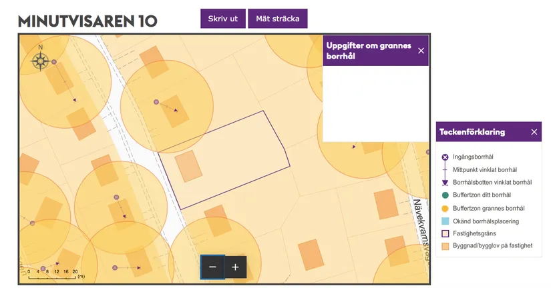This screenshot has width=551, height=288.
Task: Click the Byggnad/bygglov på fastighet legend swatch
Action: 445,246
